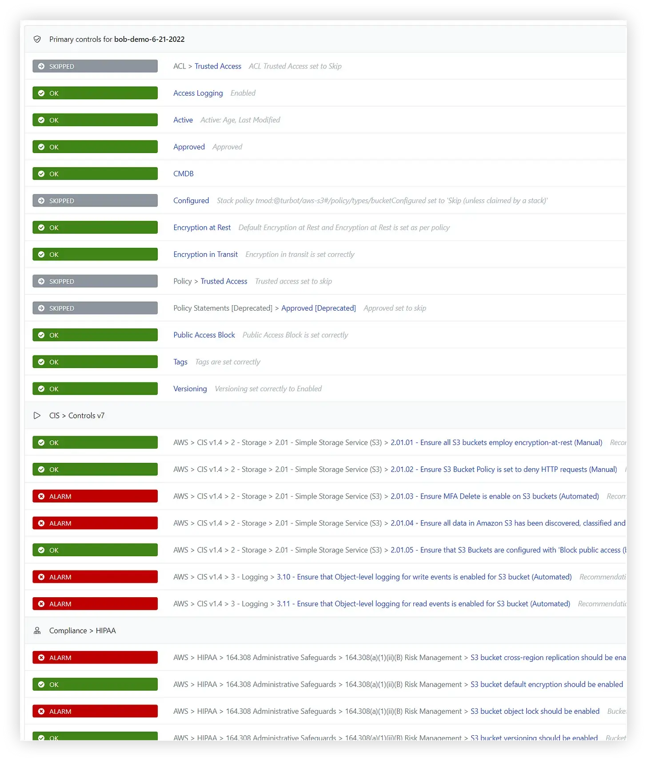The height and width of the screenshot is (761, 647).
Task: Open the Active control link
Action: pos(183,120)
